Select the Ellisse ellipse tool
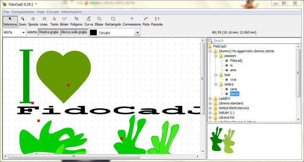 point(99,21)
